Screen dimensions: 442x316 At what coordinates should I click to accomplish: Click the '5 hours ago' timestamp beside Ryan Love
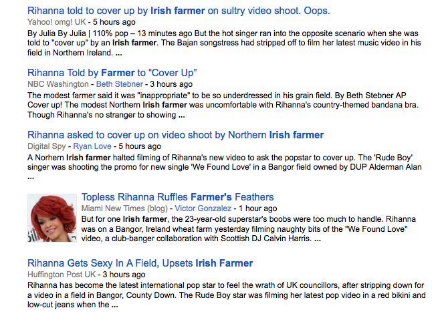pos(139,146)
